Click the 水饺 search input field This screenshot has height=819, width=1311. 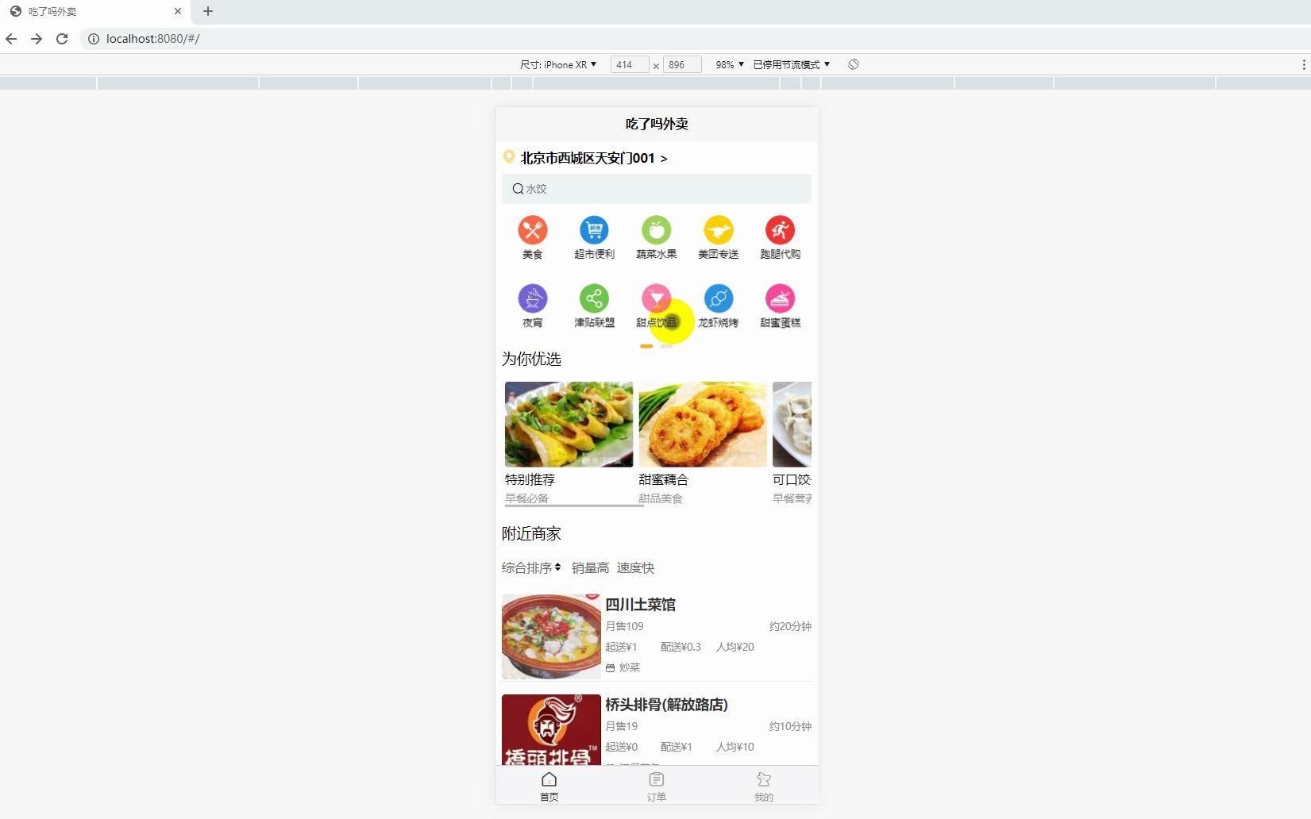[x=656, y=189]
